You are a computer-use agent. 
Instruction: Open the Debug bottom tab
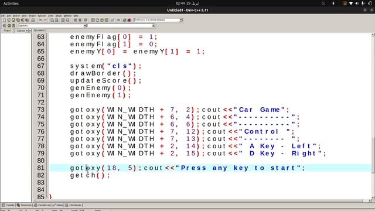coord(57,205)
